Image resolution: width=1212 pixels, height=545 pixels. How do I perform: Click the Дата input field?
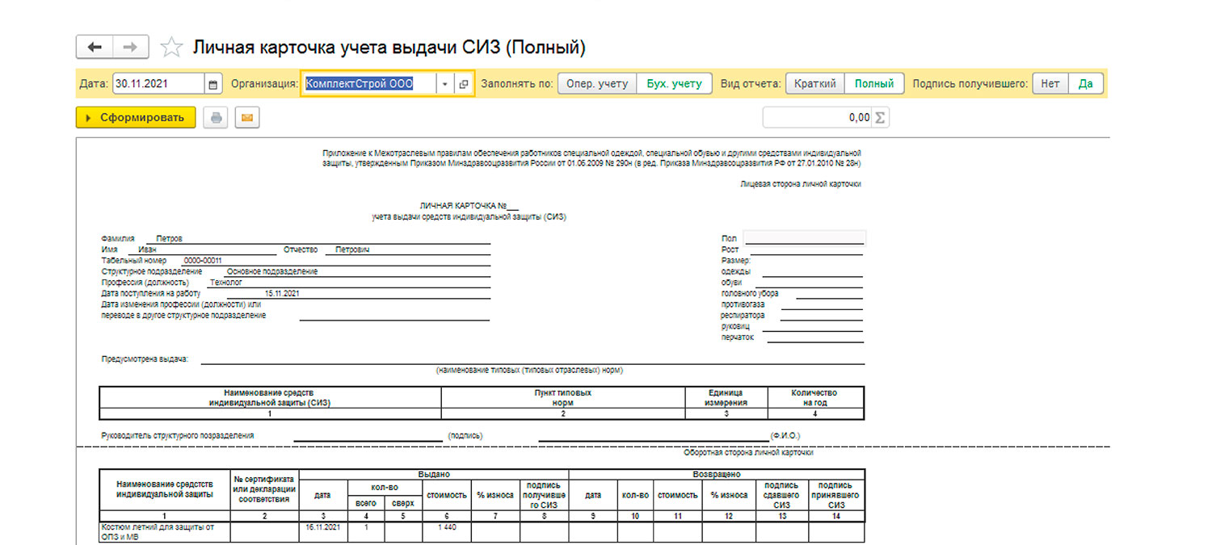(x=158, y=84)
